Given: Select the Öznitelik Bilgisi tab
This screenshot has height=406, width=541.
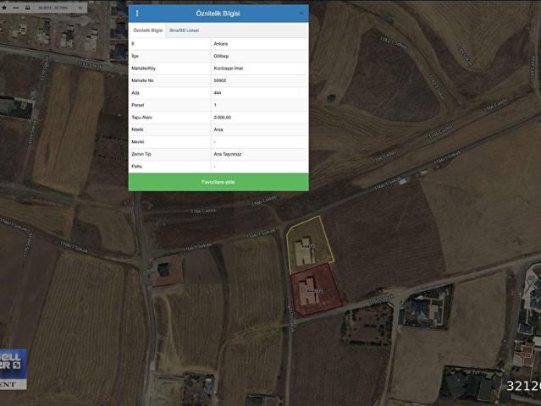Looking at the screenshot, I should pos(147,30).
